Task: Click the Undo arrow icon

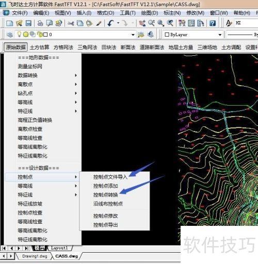Action: point(110,23)
